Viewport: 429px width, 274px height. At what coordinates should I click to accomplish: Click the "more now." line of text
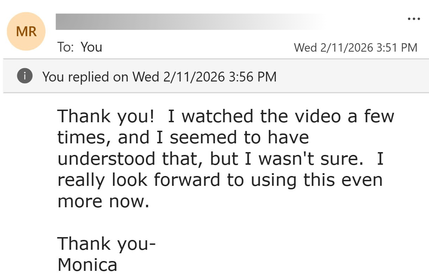(103, 201)
